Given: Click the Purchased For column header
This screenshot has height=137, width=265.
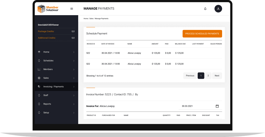Looking at the screenshot, I should click(109, 115).
